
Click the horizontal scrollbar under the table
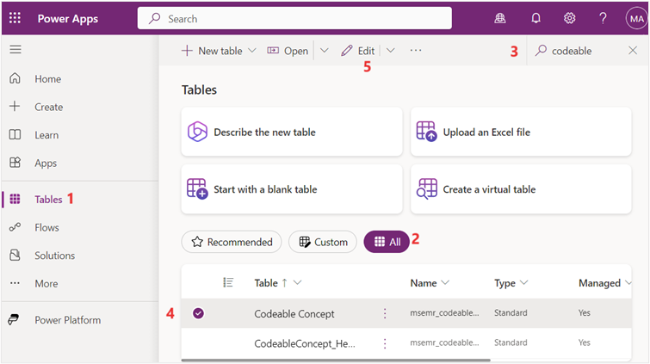[x=336, y=361]
